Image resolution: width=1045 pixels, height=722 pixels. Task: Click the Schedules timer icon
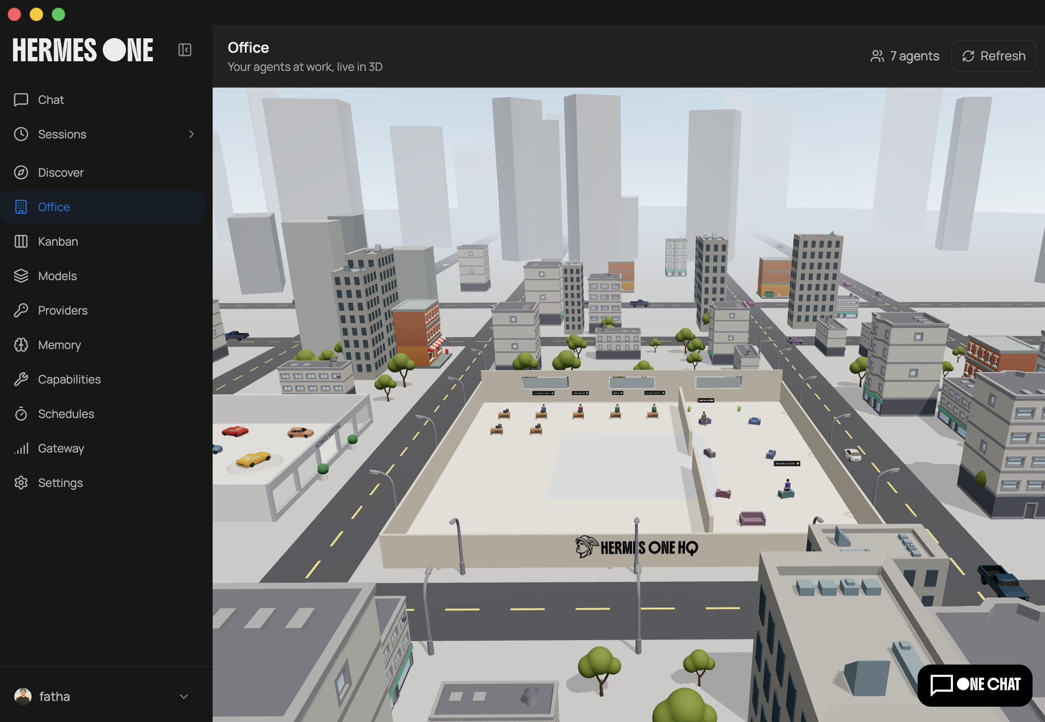coord(21,414)
